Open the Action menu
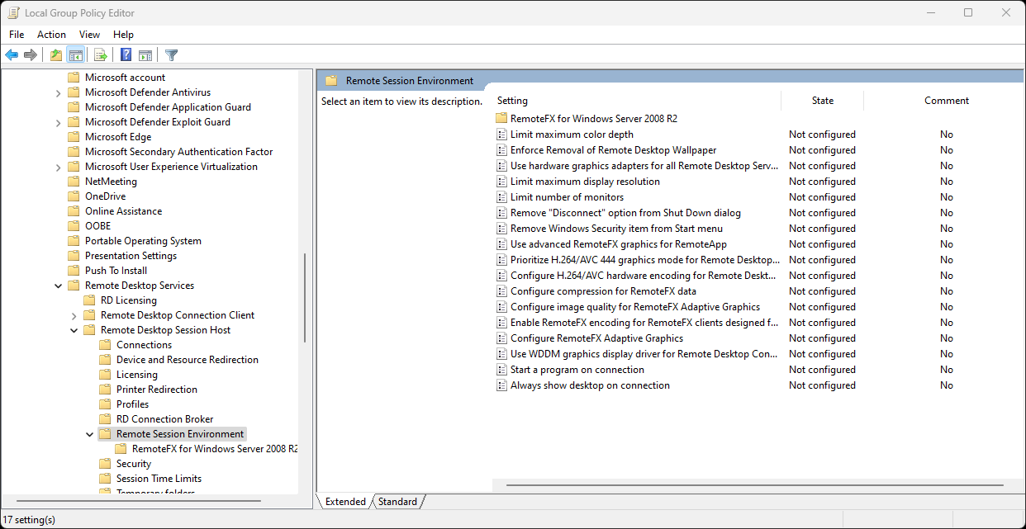Image resolution: width=1026 pixels, height=529 pixels. tap(51, 34)
